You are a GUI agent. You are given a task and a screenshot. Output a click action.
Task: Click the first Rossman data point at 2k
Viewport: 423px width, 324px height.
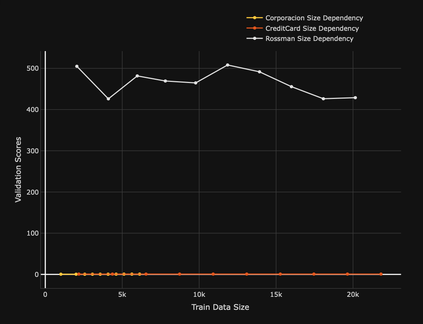pyautogui.click(x=77, y=66)
